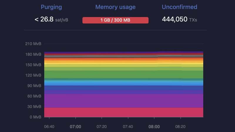Select the wide purple chart band
This screenshot has width=235, height=132.
coord(124,101)
